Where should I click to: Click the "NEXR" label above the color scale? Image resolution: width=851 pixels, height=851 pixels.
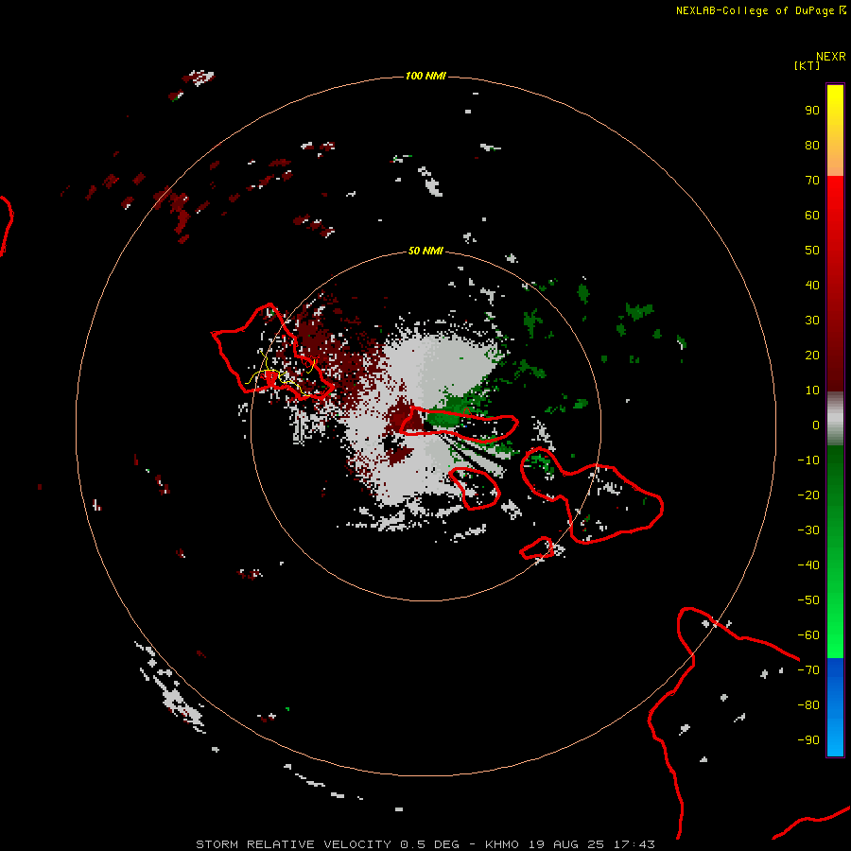click(831, 57)
